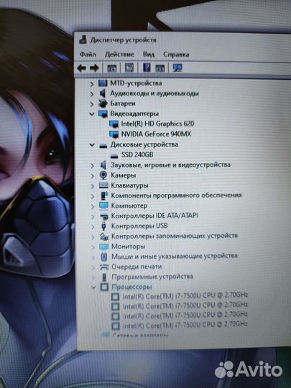Select the Компоненты программного обеспечения row
Screen dimensions: 291x388
point(176,195)
